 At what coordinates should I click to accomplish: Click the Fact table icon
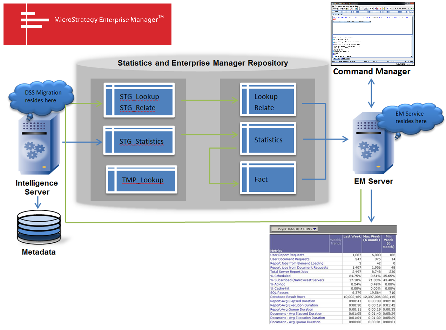pyautogui.click(x=268, y=178)
